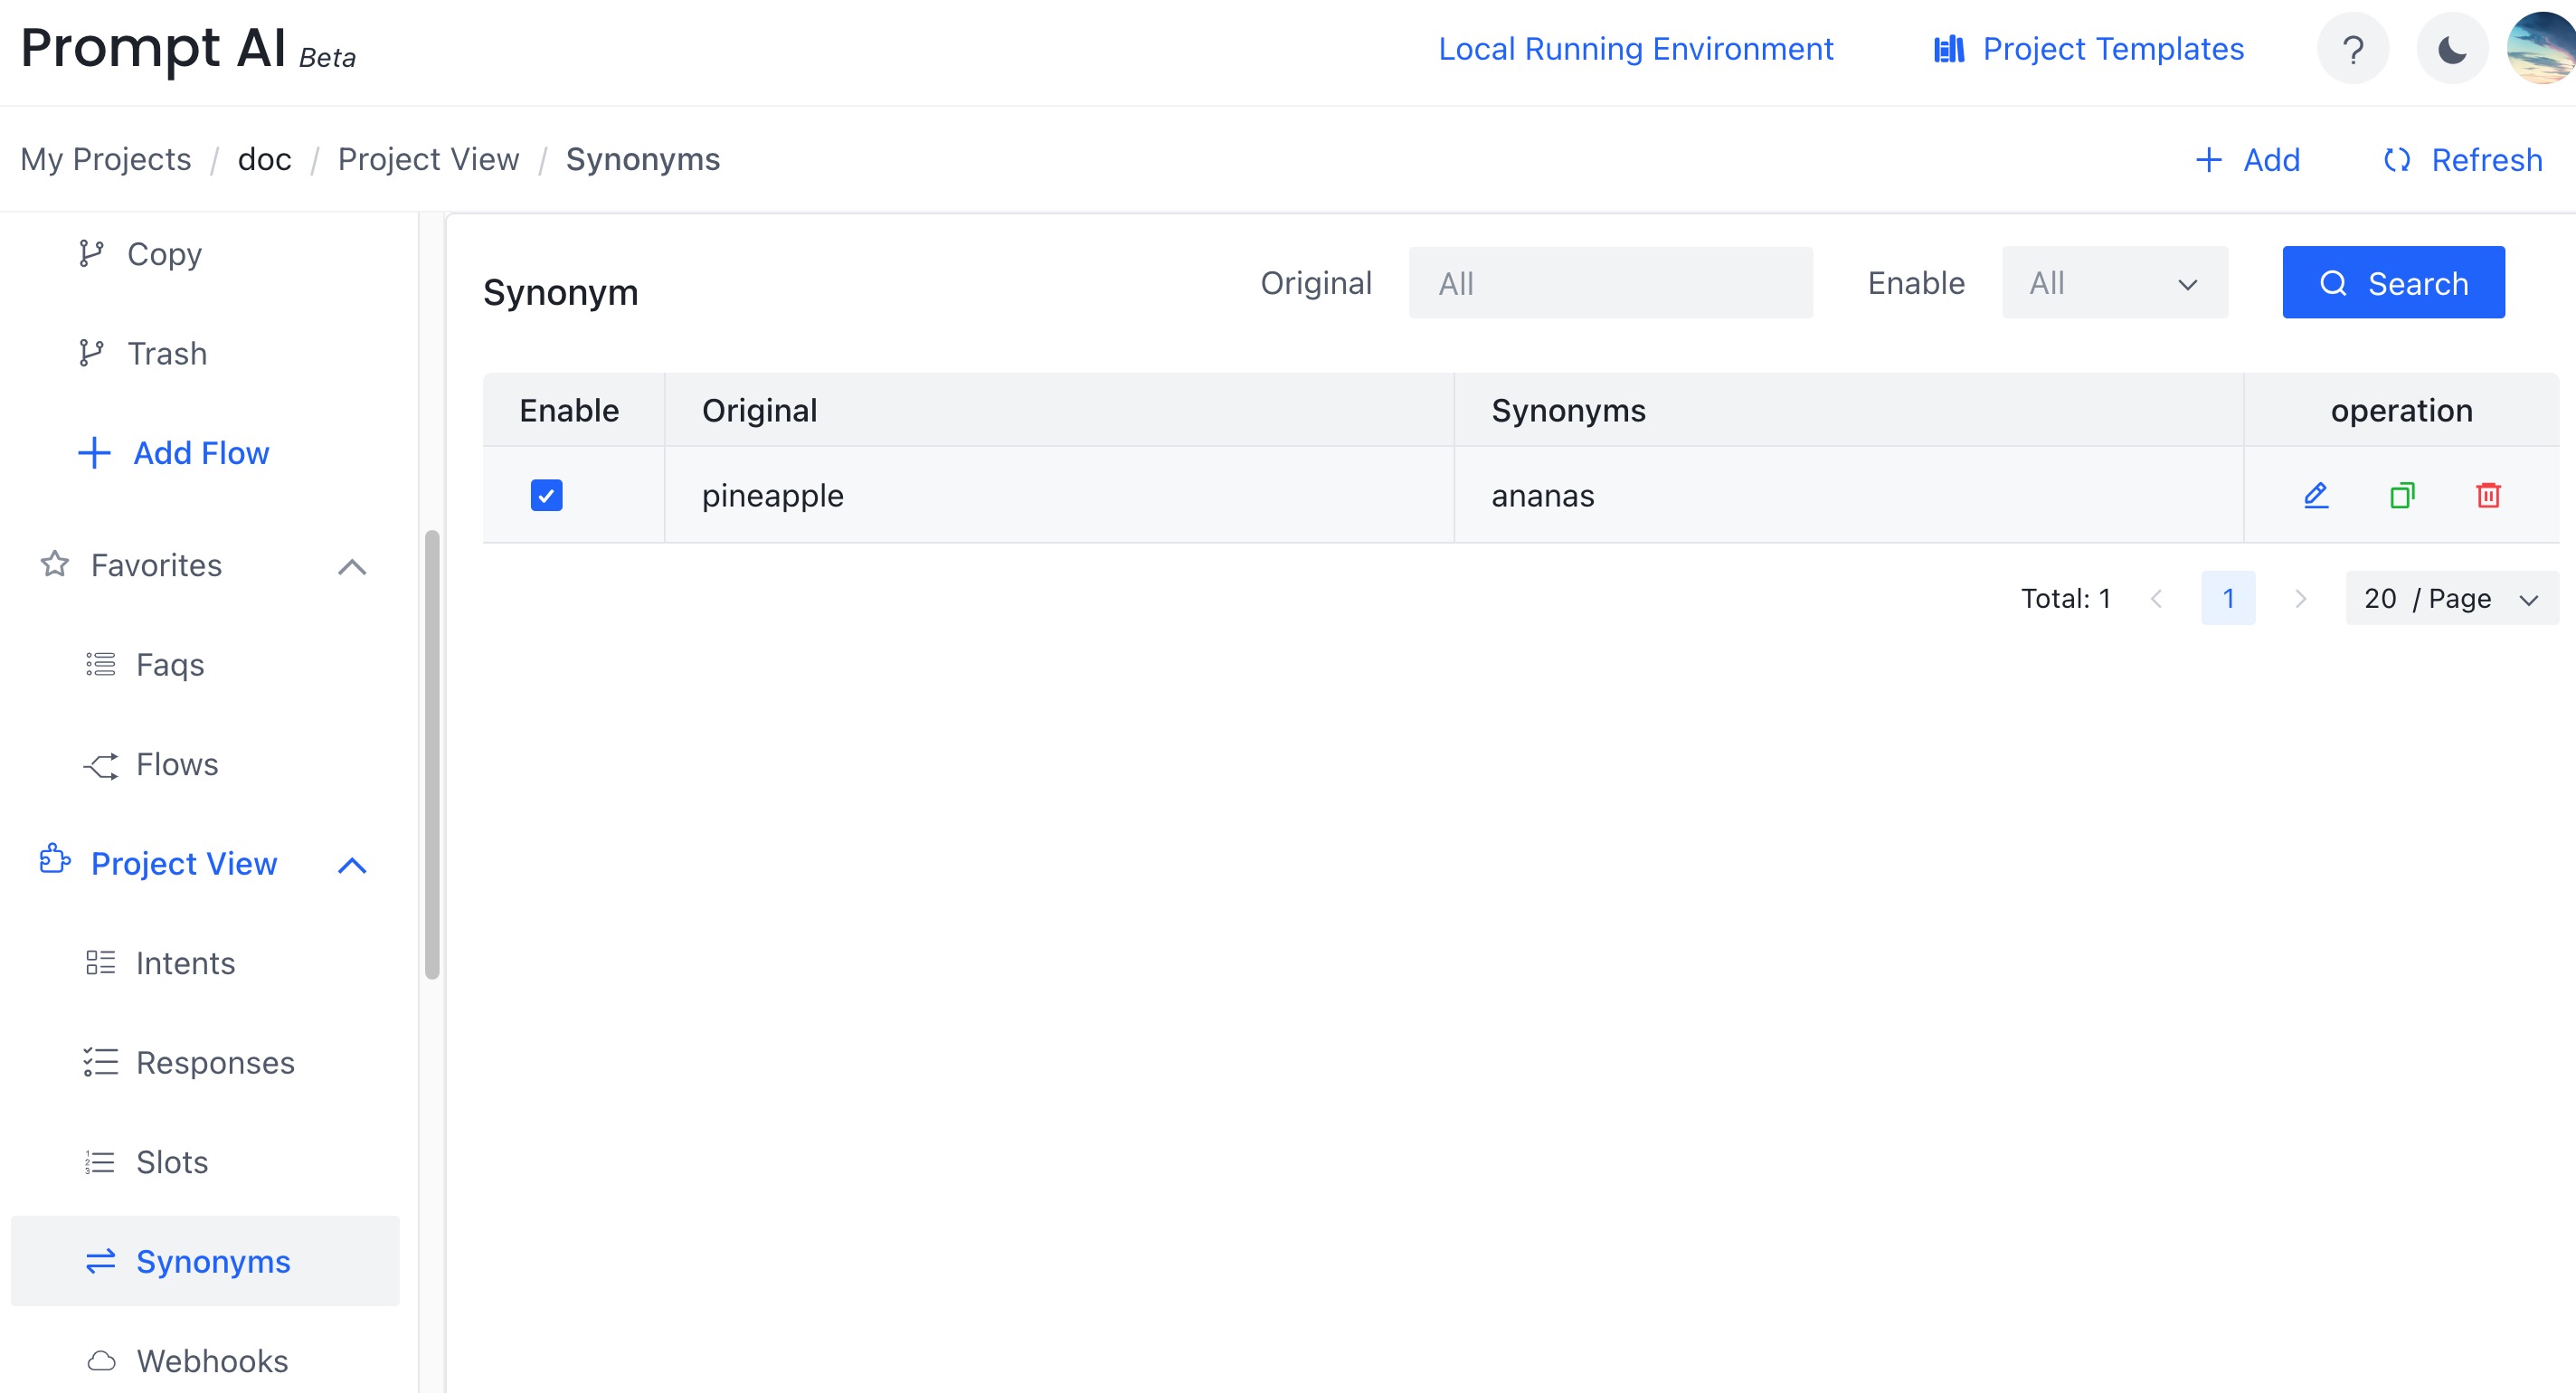
Task: Select Synonyms in the sidebar
Action: (205, 1261)
